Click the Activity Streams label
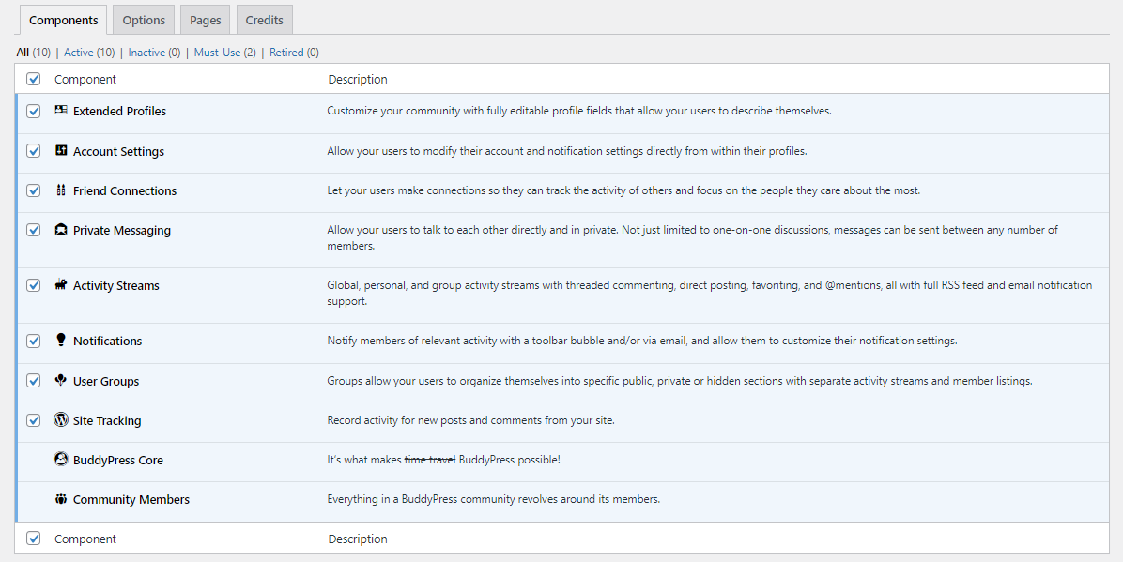1123x562 pixels. (116, 285)
